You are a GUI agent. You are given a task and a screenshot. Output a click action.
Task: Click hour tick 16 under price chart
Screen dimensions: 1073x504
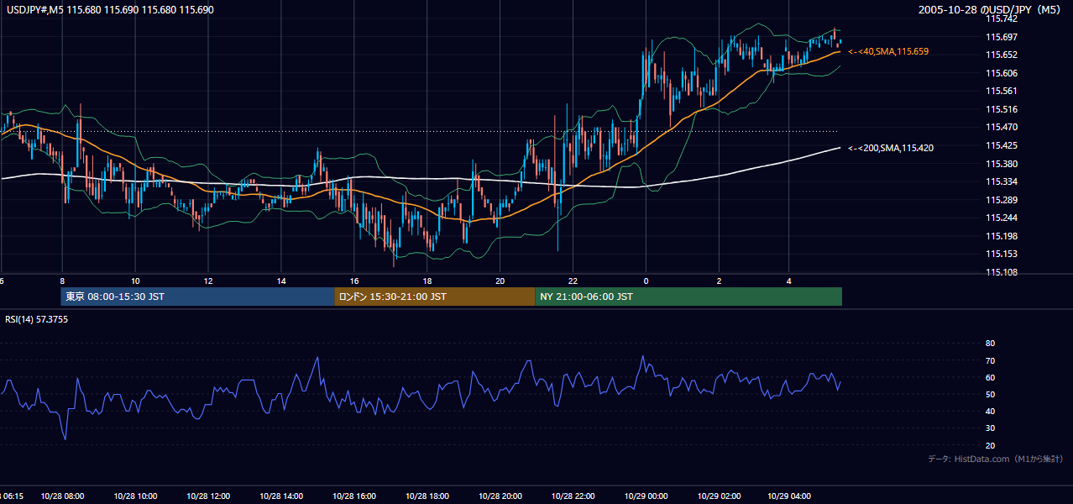354,281
